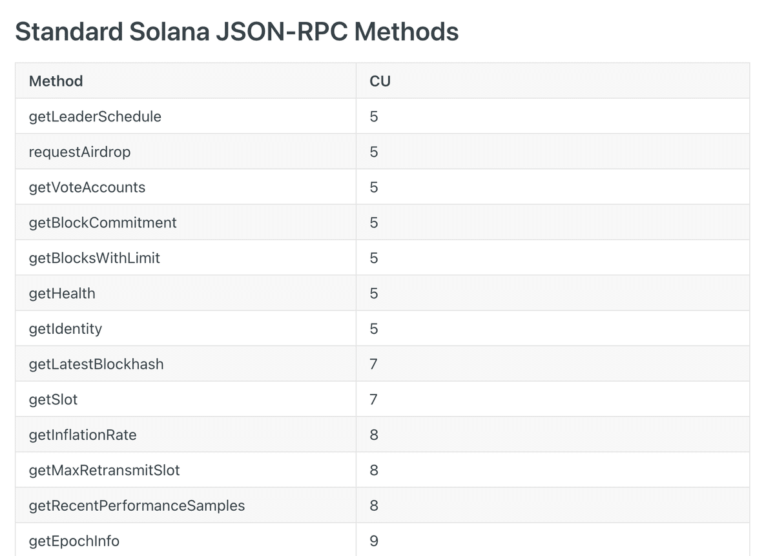Select the getLeaderSchedule method cell

(x=95, y=116)
